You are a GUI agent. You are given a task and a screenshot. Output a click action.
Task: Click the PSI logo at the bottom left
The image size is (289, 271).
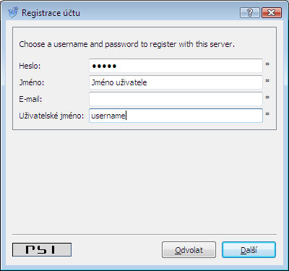pyautogui.click(x=42, y=249)
